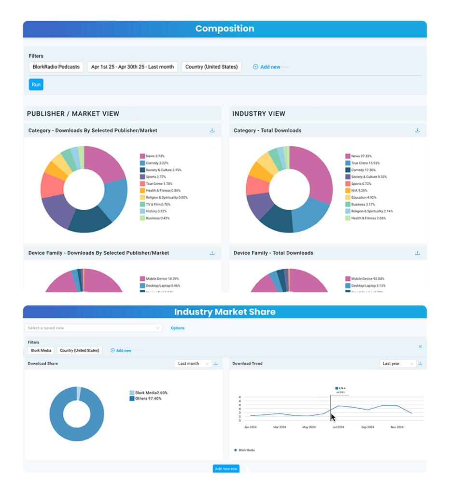The width and height of the screenshot is (450, 494).
Task: Download the Category - Total Downloads chart
Action: [x=417, y=130]
